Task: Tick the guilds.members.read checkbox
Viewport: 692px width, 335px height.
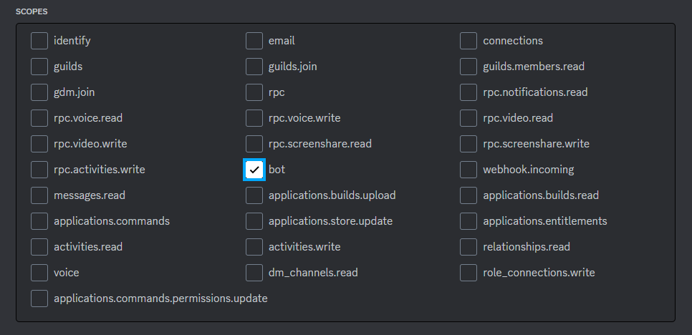Action: pos(468,67)
